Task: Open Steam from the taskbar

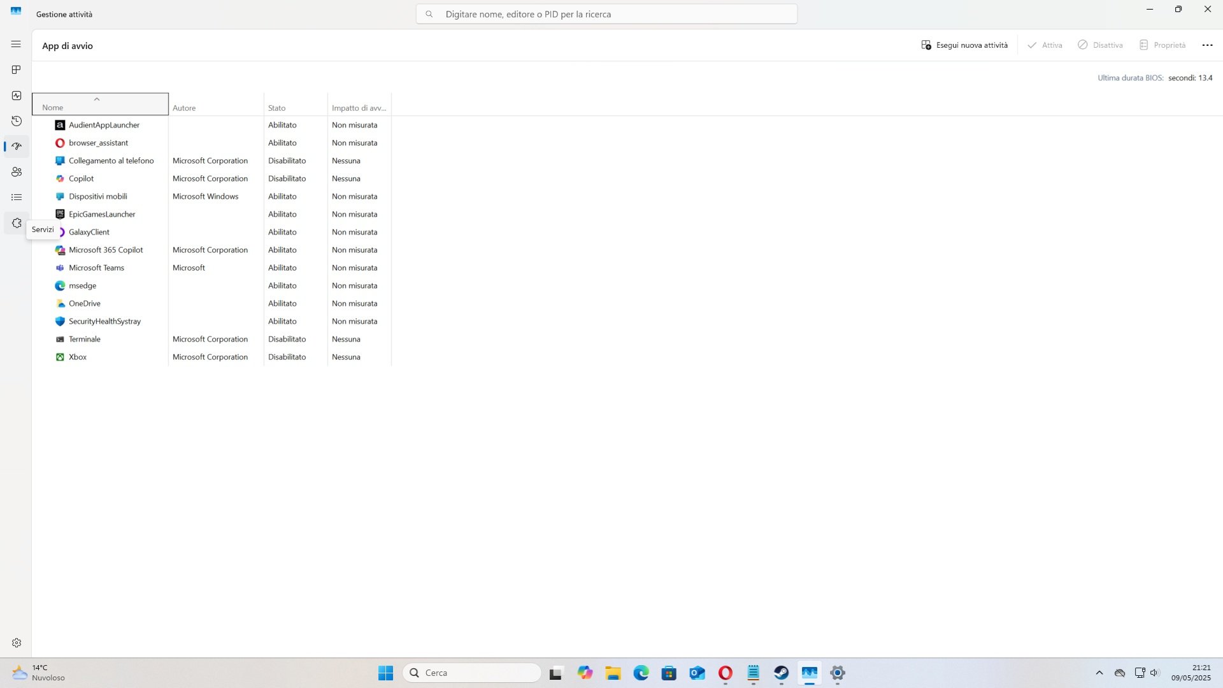Action: 781,673
